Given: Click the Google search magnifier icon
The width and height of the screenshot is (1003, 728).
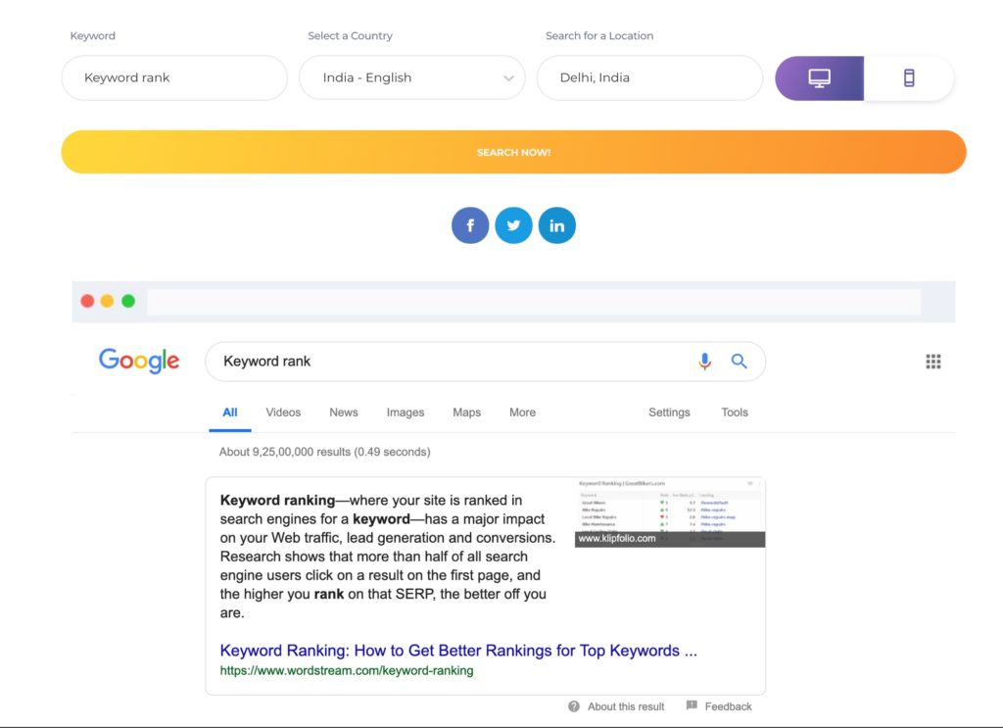Looking at the screenshot, I should [739, 362].
